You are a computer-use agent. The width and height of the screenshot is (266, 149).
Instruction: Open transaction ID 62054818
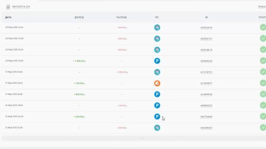(206, 50)
